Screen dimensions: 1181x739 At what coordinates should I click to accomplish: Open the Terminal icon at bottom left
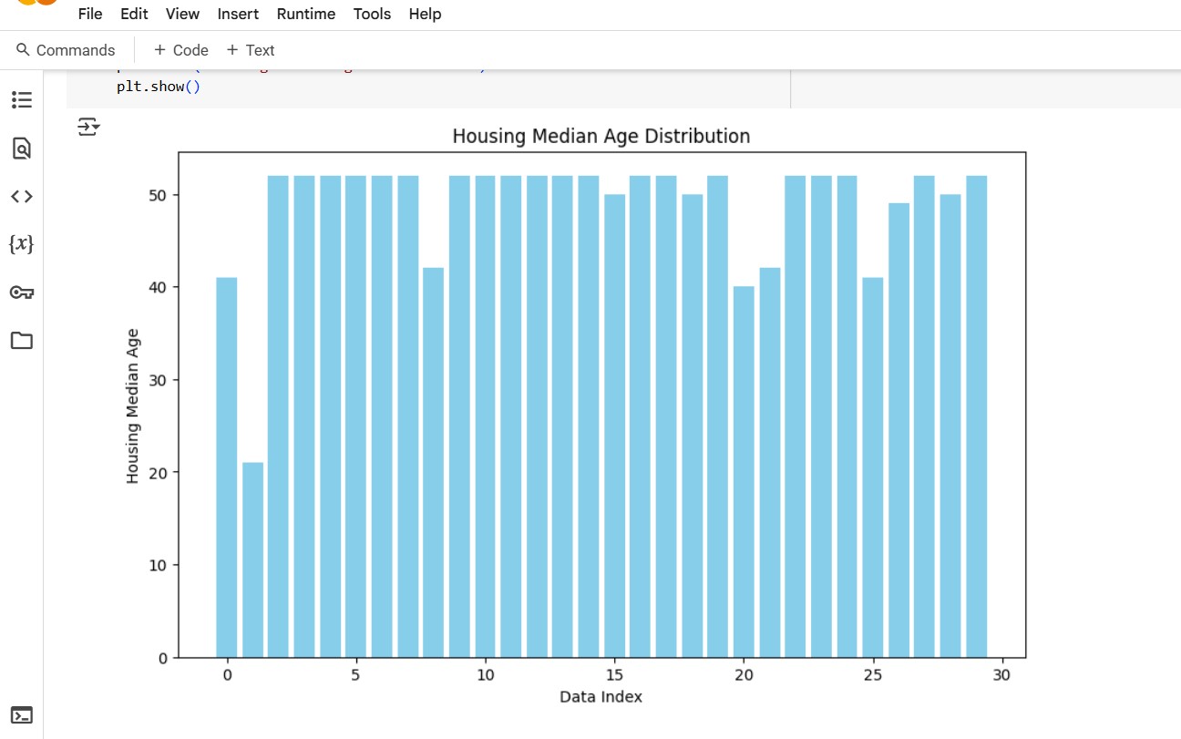[21, 715]
